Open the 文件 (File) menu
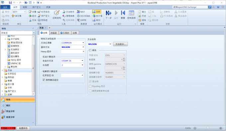 pyautogui.click(x=5, y=7)
